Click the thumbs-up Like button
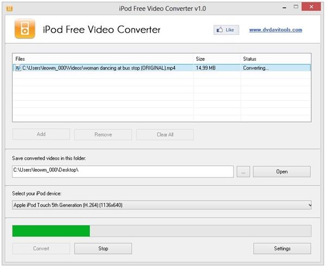 (226, 30)
